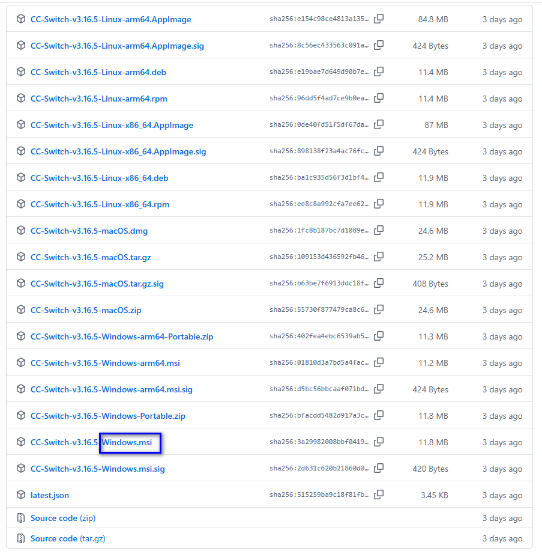Download CC-Switch-v3.16.5-macOS.tar.gz.sig

coord(97,284)
